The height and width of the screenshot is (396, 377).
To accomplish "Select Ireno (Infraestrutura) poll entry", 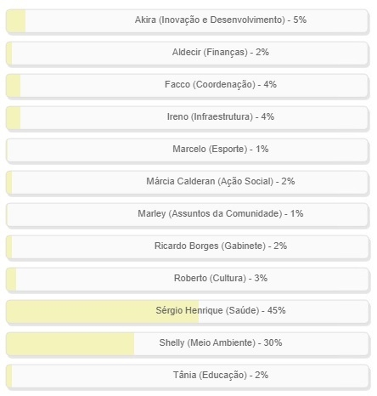I will tap(188, 118).
